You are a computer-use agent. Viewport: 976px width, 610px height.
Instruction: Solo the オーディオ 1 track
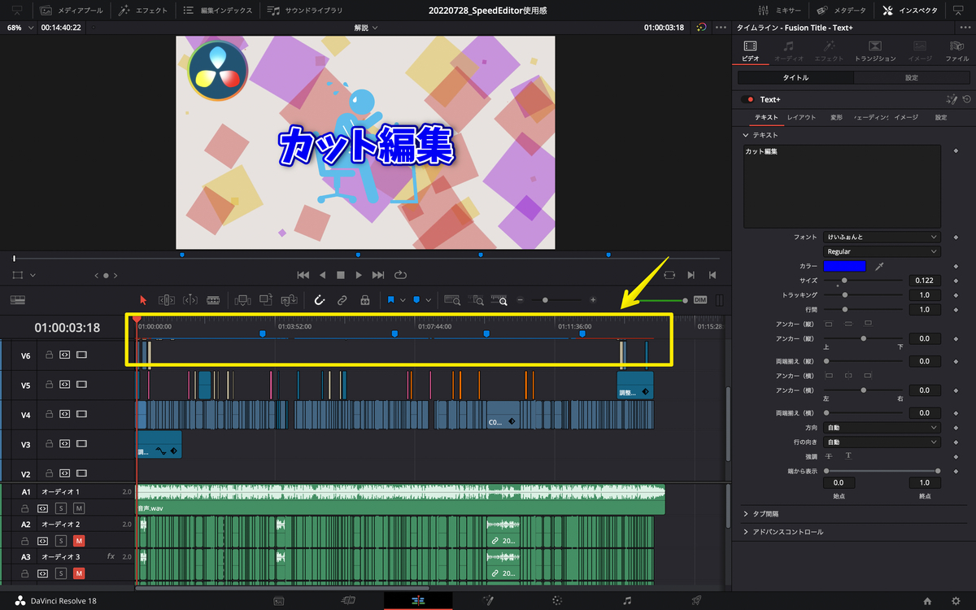click(61, 508)
